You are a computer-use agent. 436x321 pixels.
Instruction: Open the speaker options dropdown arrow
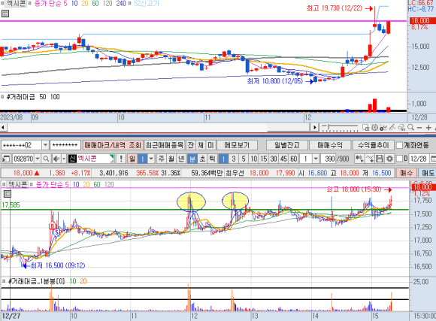(x=64, y=159)
